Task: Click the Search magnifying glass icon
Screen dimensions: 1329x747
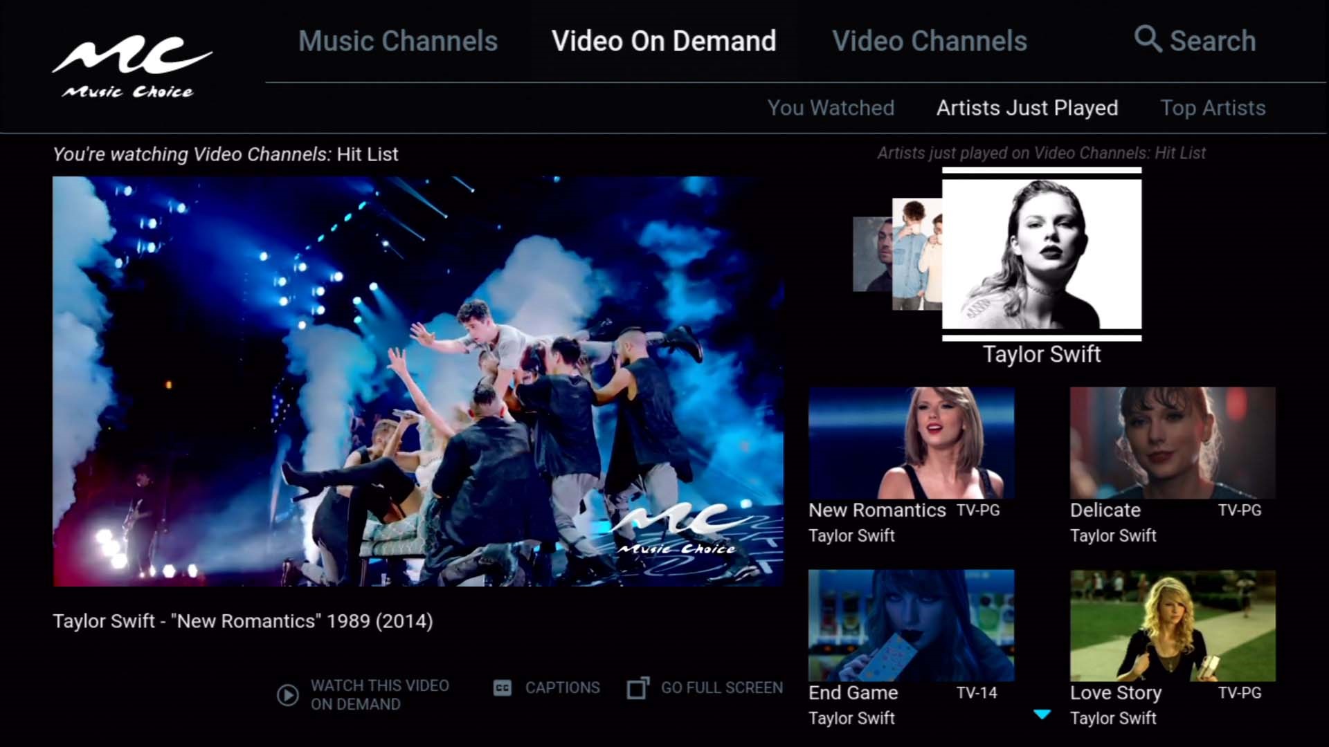Action: (1147, 39)
